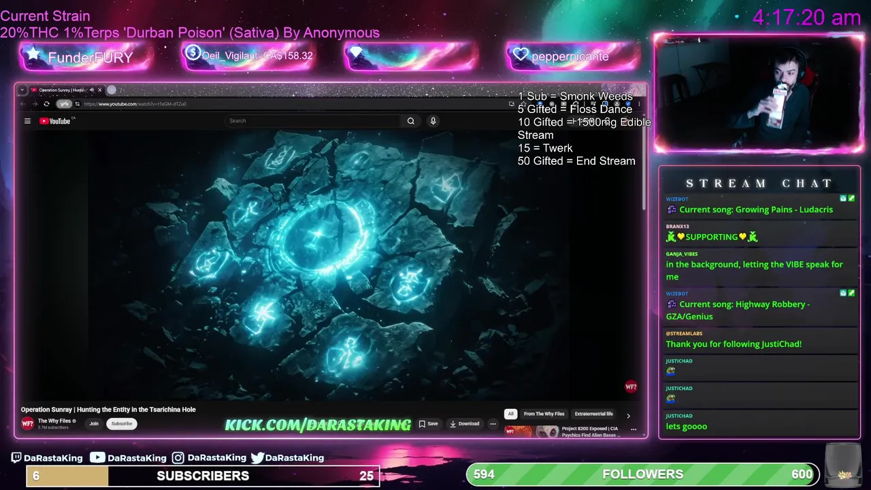
Task: Show more chips with the right chevron
Action: point(628,415)
